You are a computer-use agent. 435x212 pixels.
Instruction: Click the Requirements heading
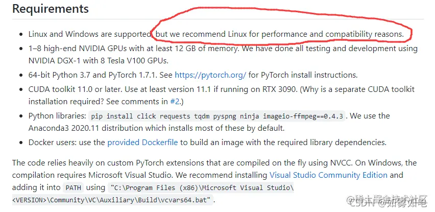tap(51, 9)
